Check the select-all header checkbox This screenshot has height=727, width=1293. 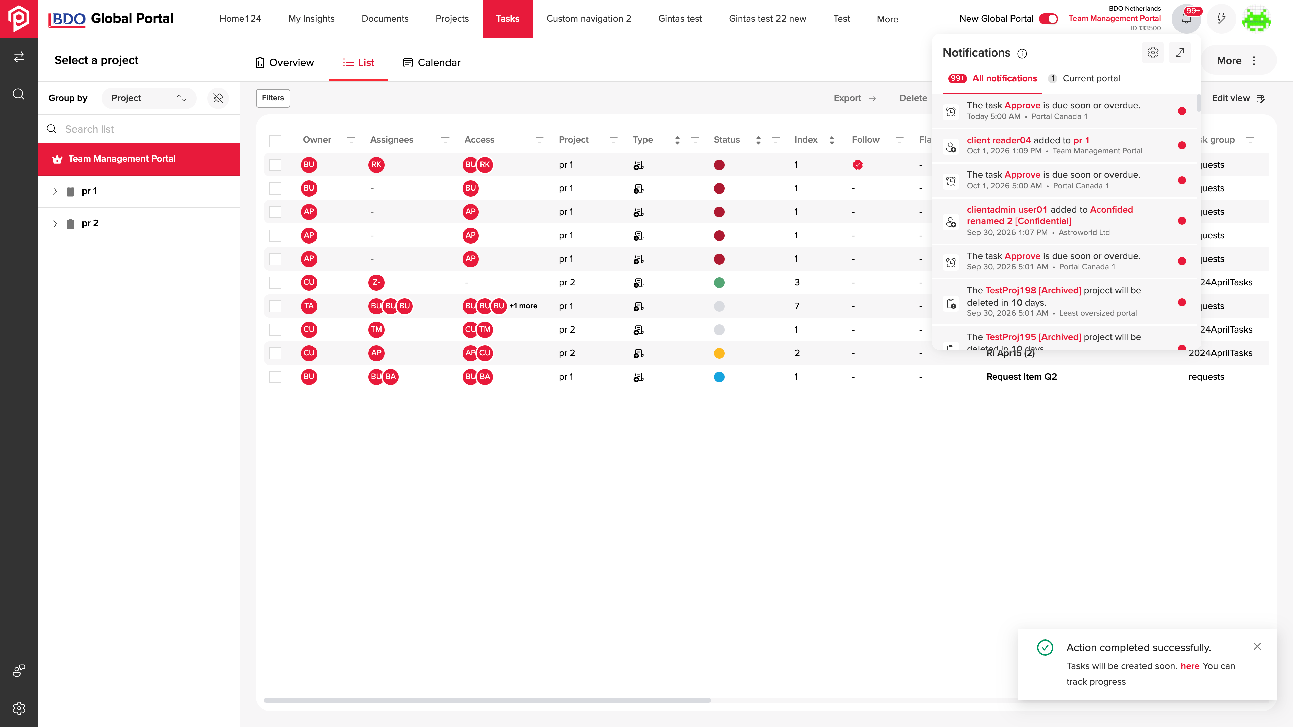coord(275,141)
